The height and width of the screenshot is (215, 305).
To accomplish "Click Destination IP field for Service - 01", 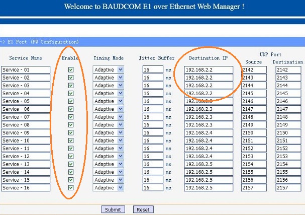I will coord(208,69).
